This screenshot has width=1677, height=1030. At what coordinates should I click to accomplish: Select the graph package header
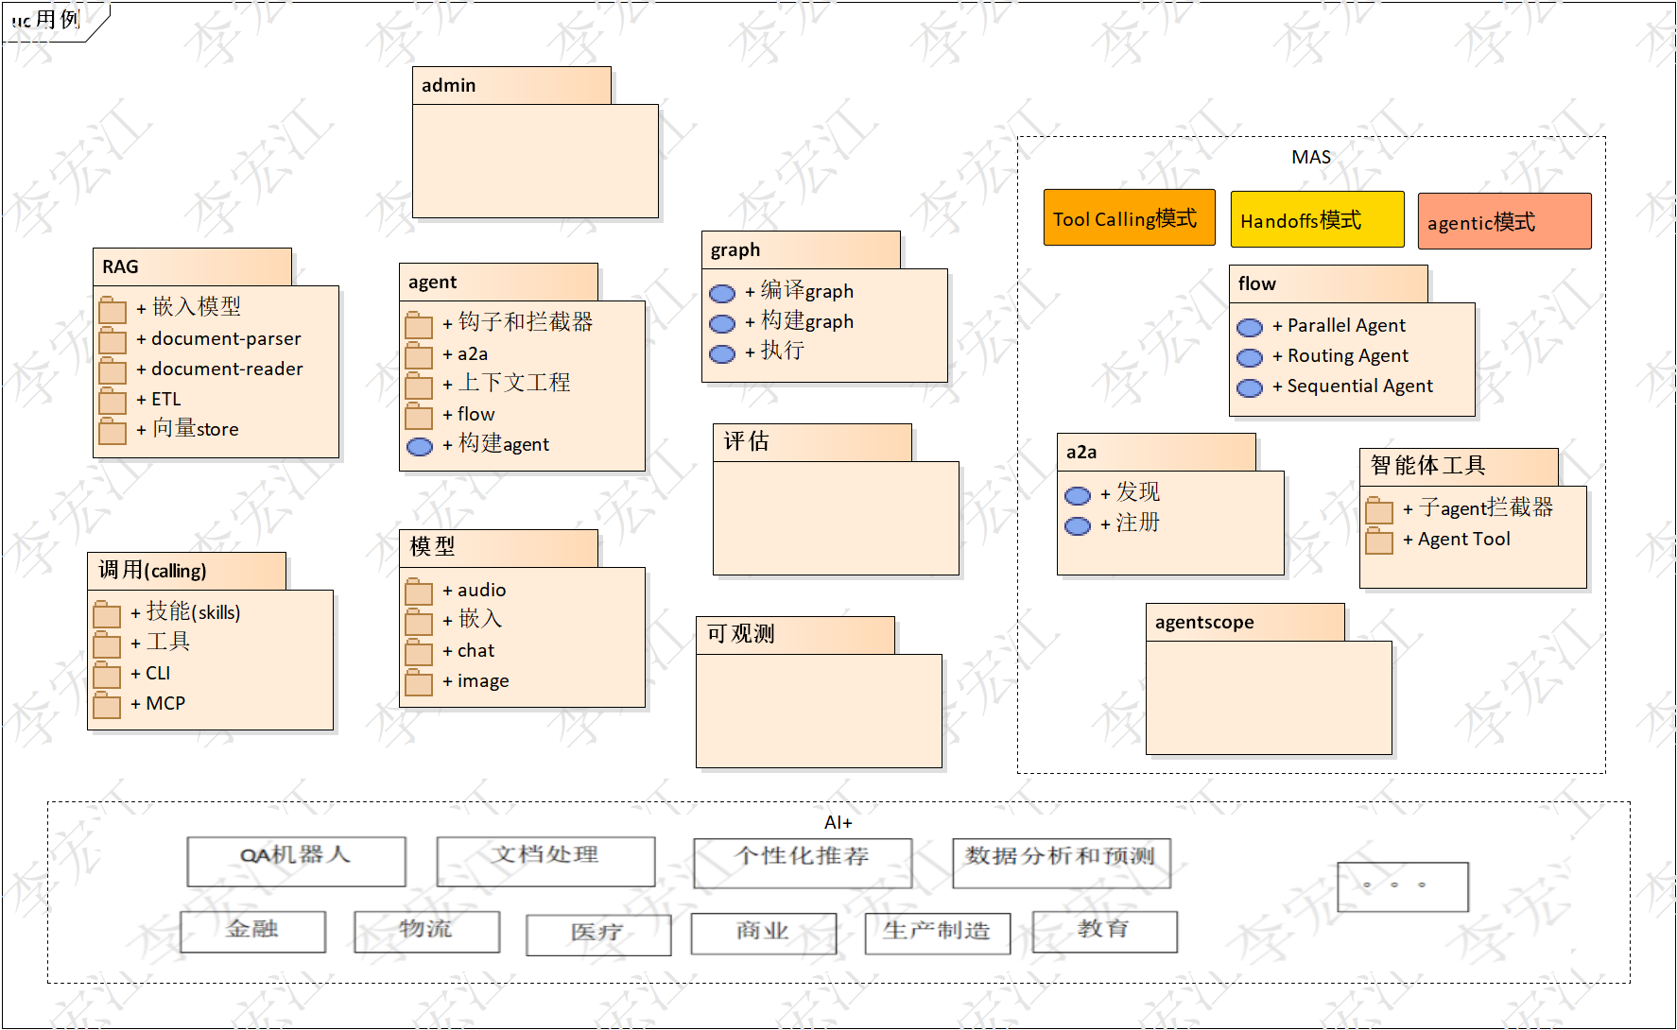point(801,249)
